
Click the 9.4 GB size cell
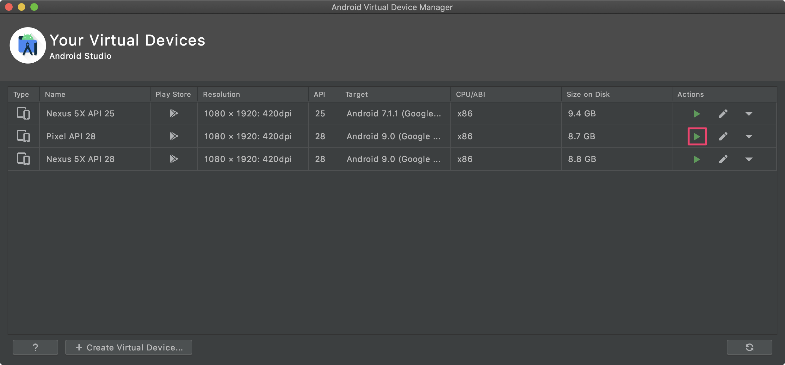click(x=617, y=114)
